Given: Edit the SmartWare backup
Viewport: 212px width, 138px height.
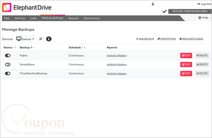Looking at the screenshot, I should point(186,65).
